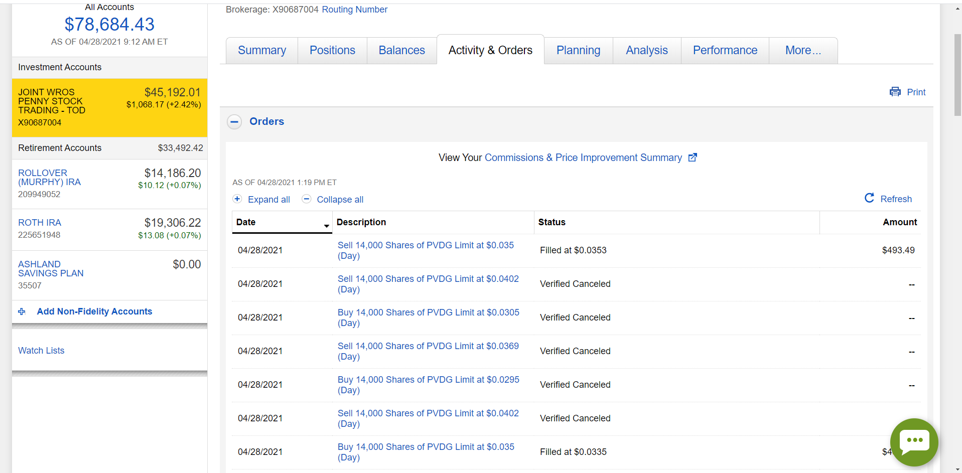Open the filled Sell PVDG order at $0.035
The image size is (962, 473).
coord(425,245)
